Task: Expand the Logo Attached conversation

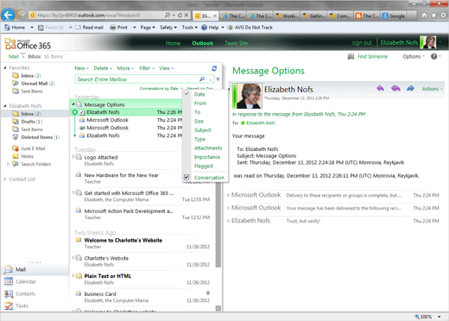Action: coord(73,157)
